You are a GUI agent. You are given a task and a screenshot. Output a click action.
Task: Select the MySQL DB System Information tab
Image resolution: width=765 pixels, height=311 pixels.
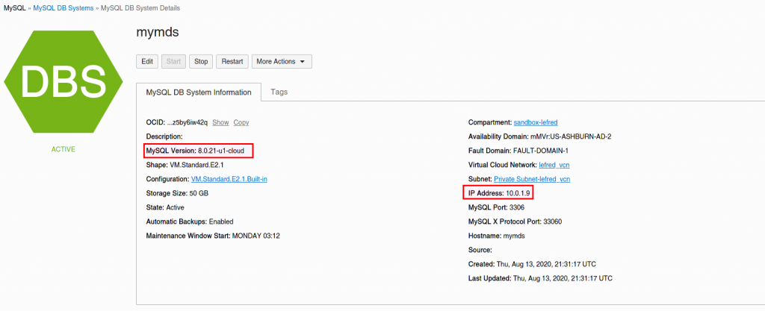tap(199, 92)
